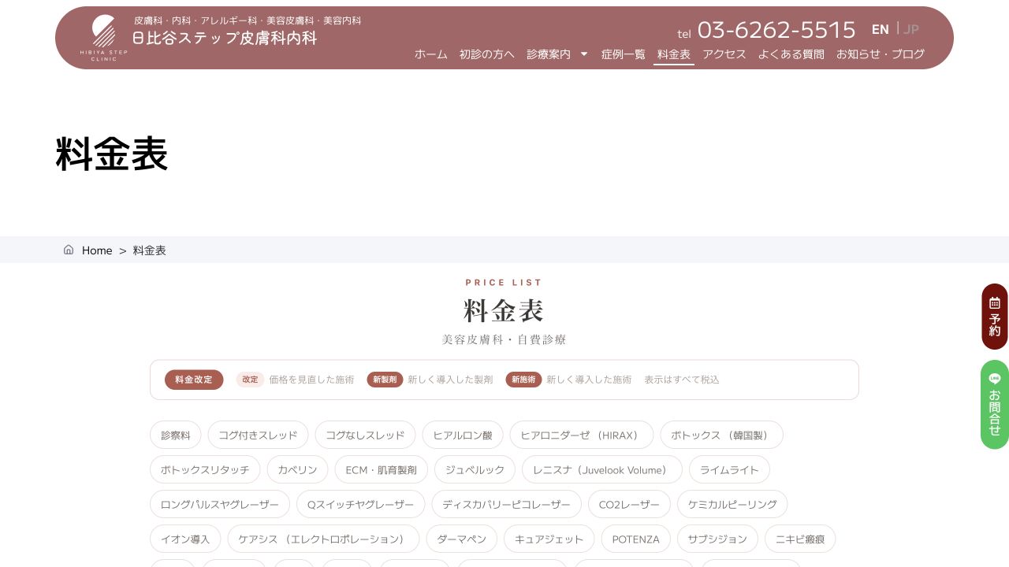This screenshot has width=1009, height=567.
Task: Jump to 診察料 category
Action: click(x=176, y=435)
